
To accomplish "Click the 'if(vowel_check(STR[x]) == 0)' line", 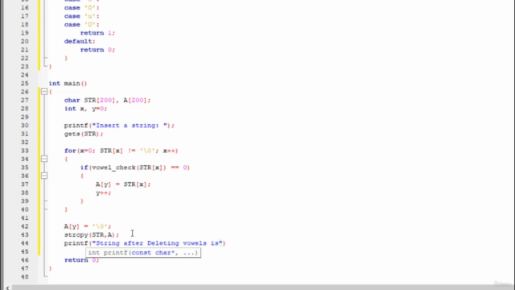I will pyautogui.click(x=135, y=168).
